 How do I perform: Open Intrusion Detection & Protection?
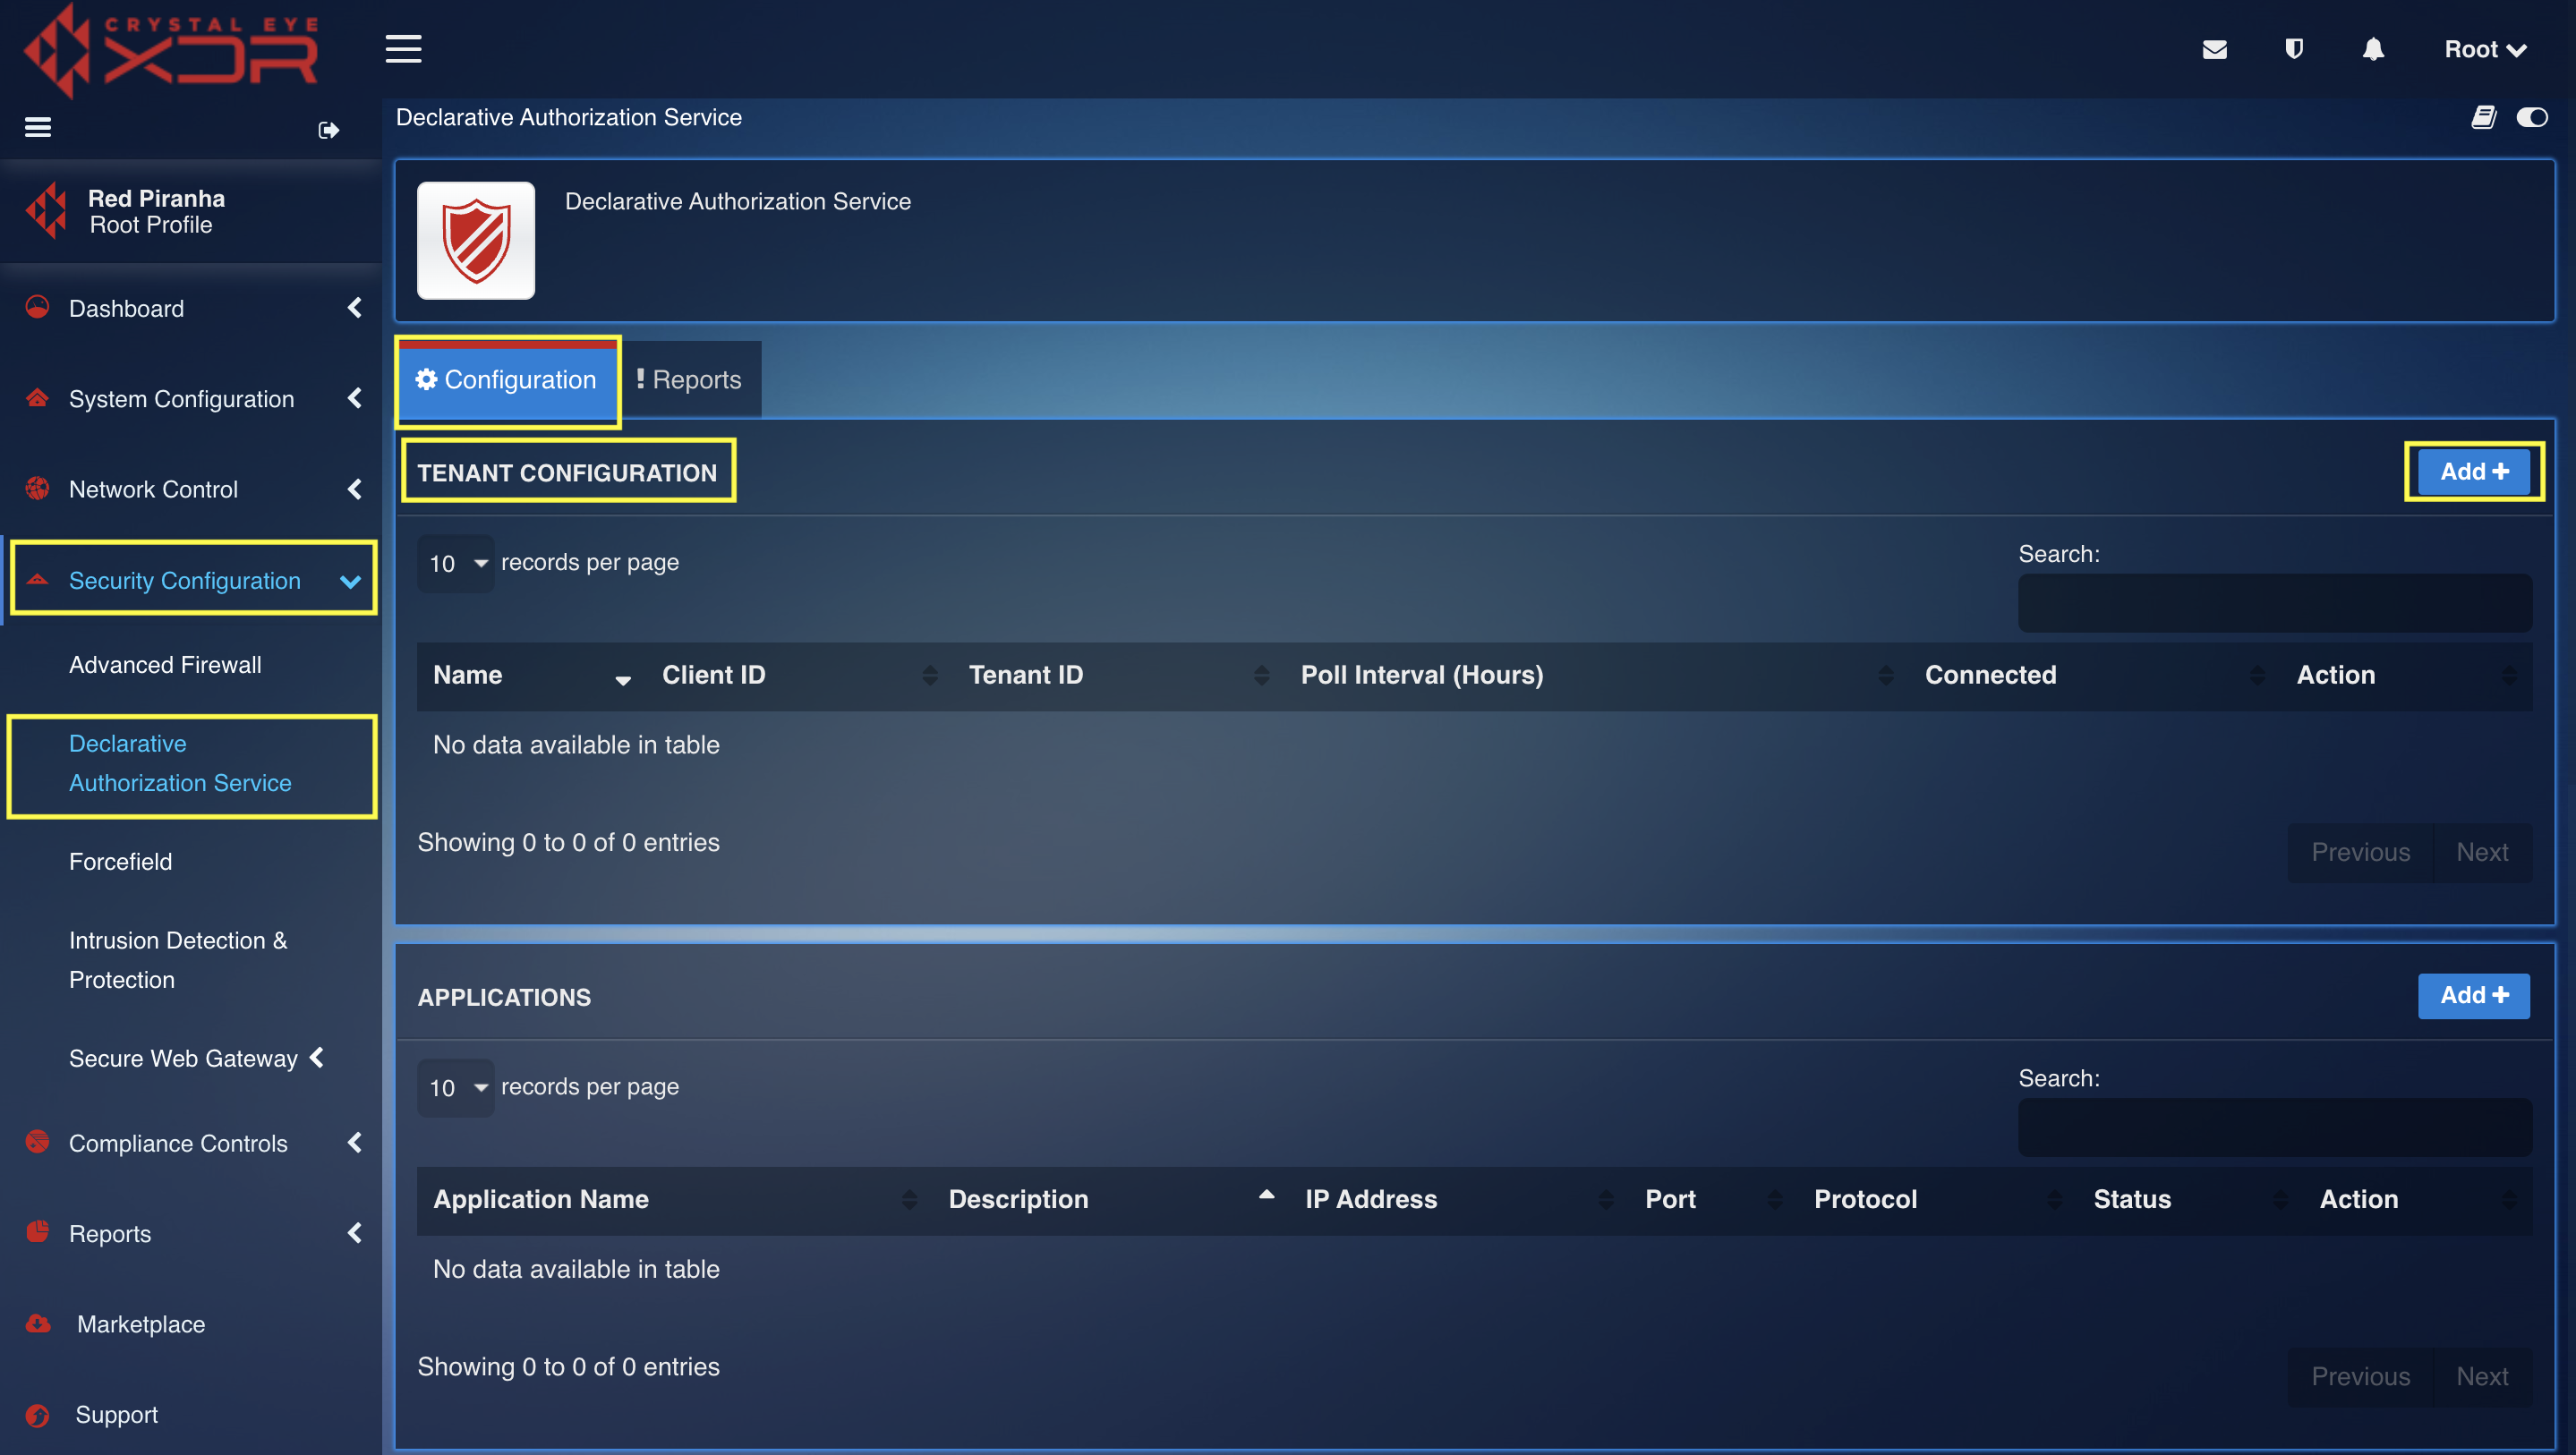pos(178,960)
